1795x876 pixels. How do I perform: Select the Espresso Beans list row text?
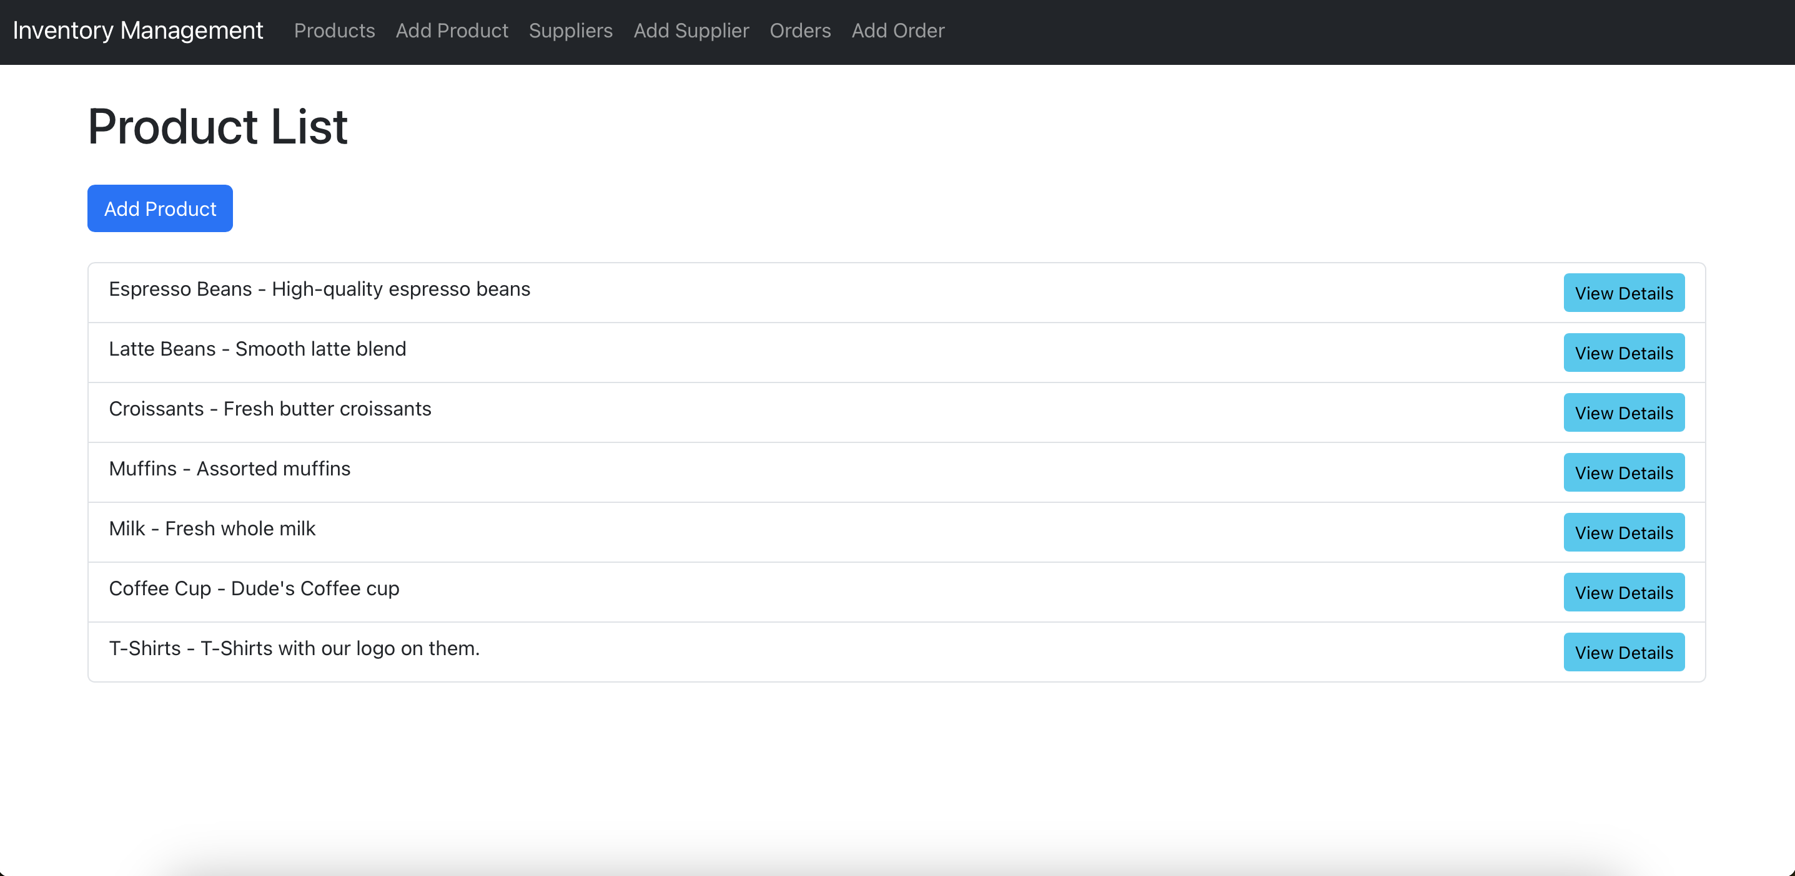click(x=319, y=289)
